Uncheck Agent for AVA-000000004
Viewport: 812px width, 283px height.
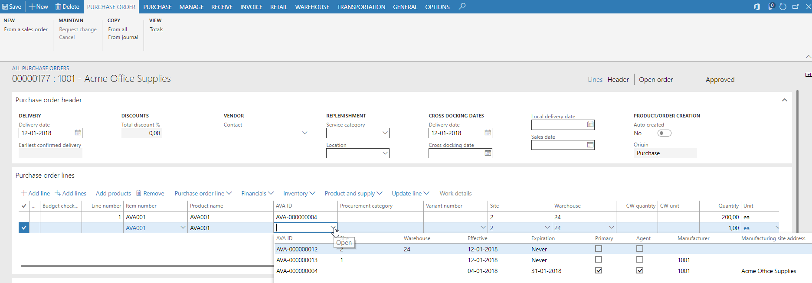pos(640,270)
